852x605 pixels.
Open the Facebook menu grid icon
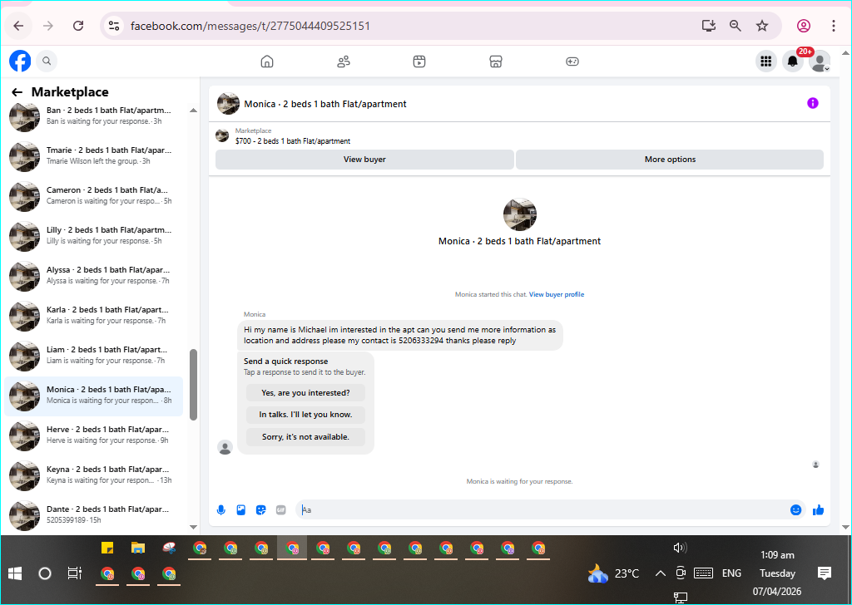(766, 61)
